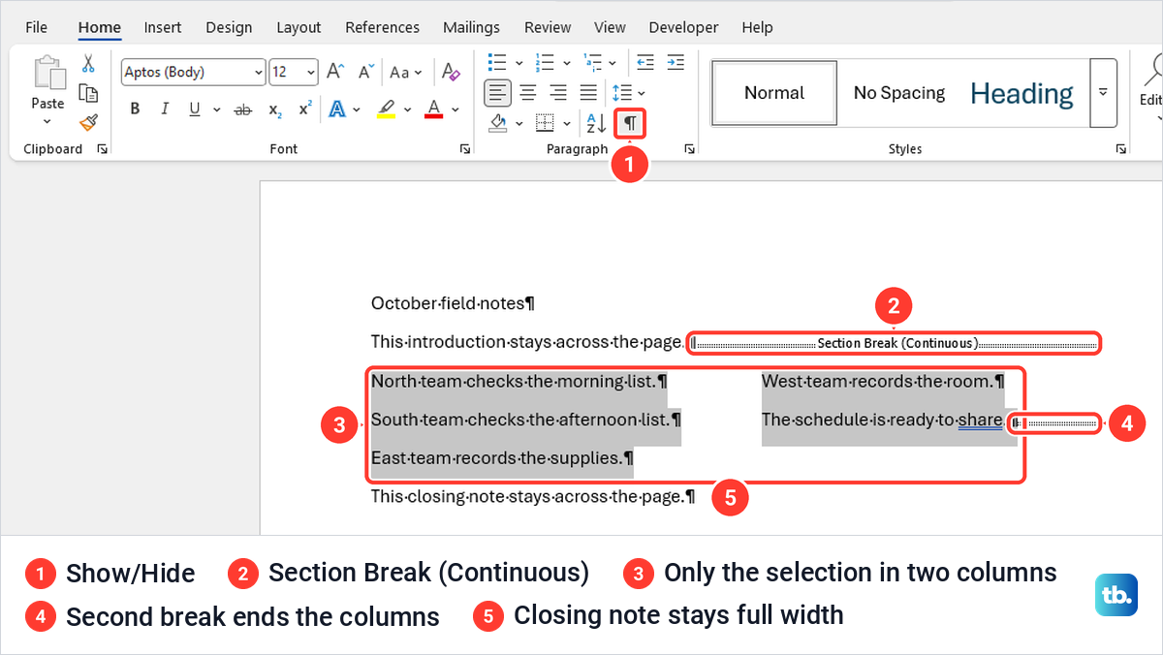The width and height of the screenshot is (1163, 655).
Task: Set Center paragraph alignment
Action: 528,93
